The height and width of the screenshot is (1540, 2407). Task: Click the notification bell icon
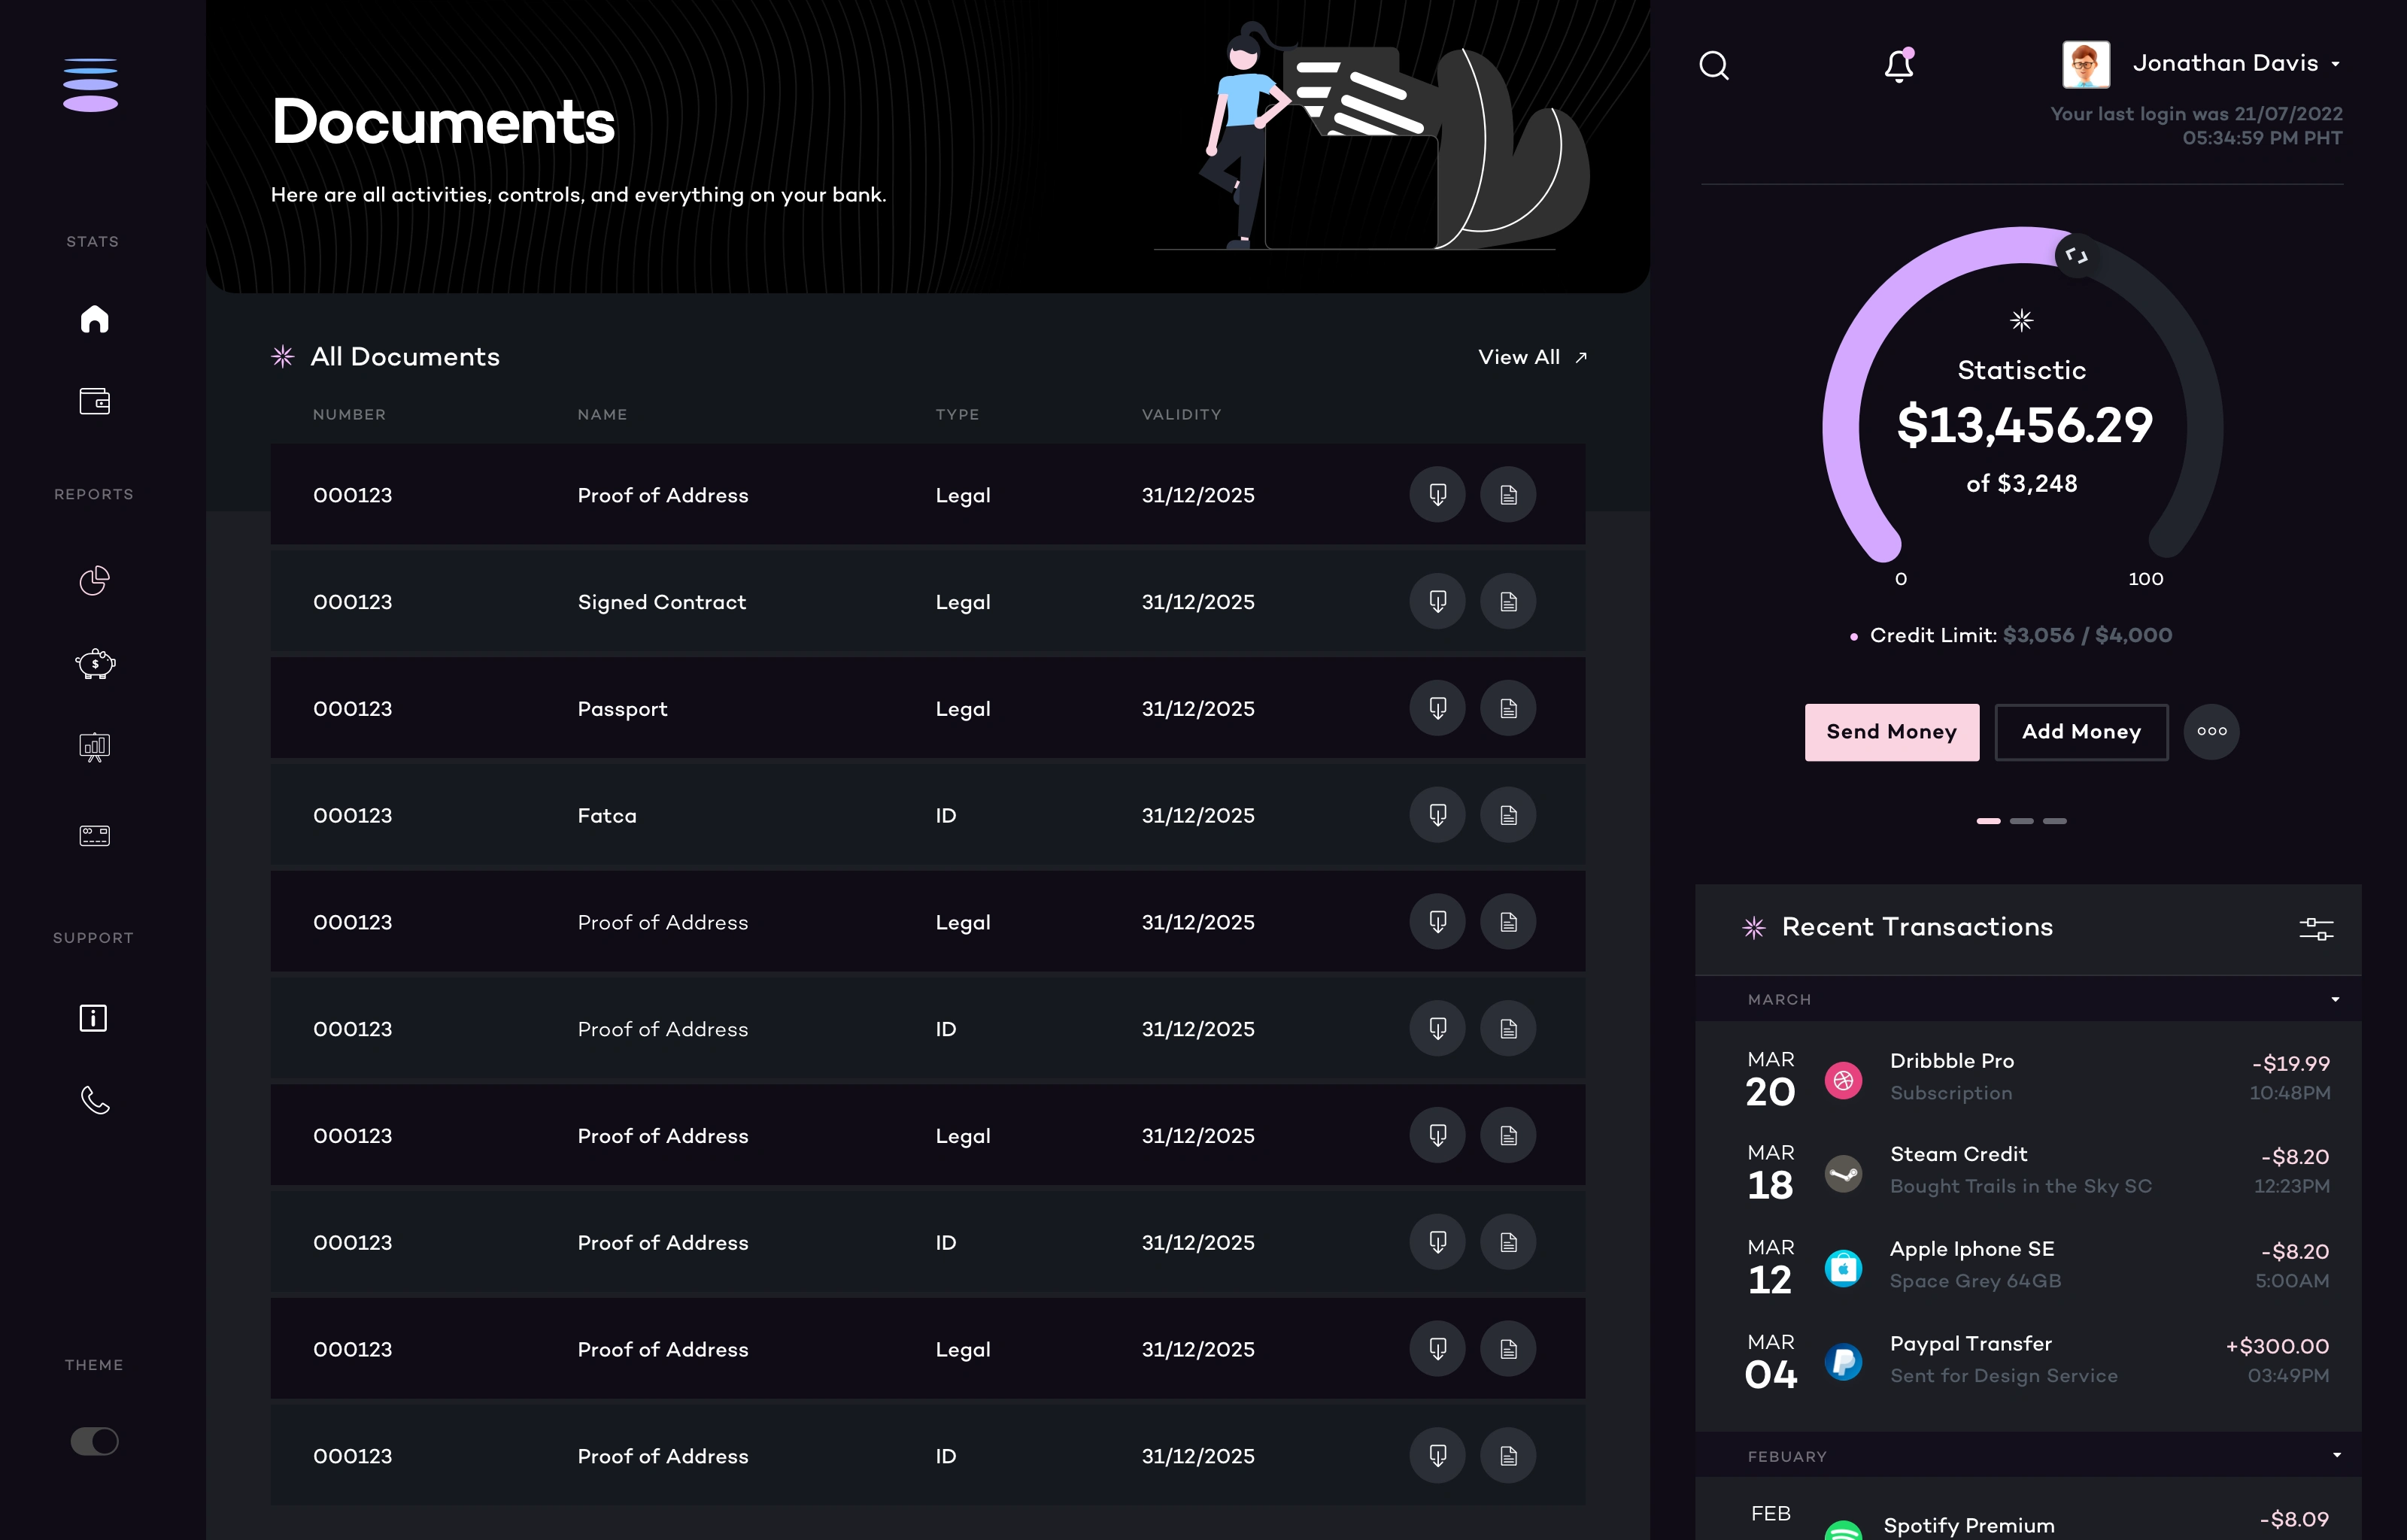(x=1898, y=66)
